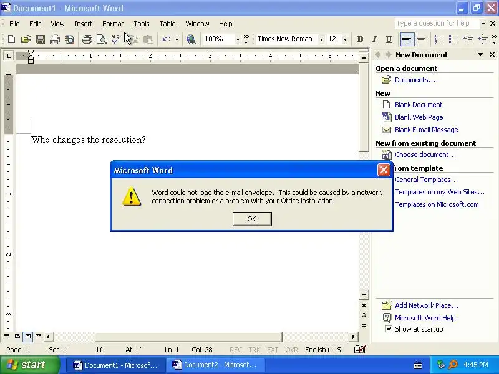Close the Microsoft Word error dialog
The image size is (499, 374).
(x=383, y=170)
